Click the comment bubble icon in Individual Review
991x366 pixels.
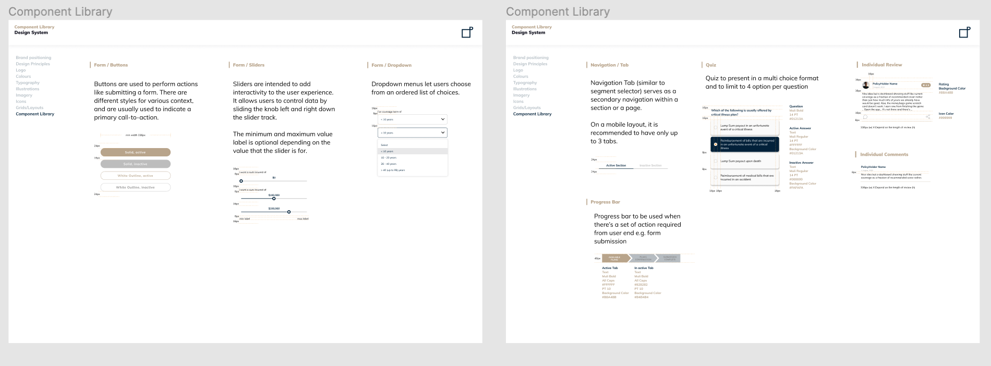pyautogui.click(x=865, y=117)
